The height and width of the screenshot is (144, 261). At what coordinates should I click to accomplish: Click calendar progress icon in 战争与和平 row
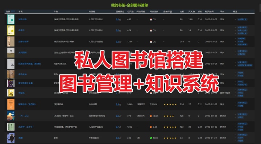(x=151, y=42)
